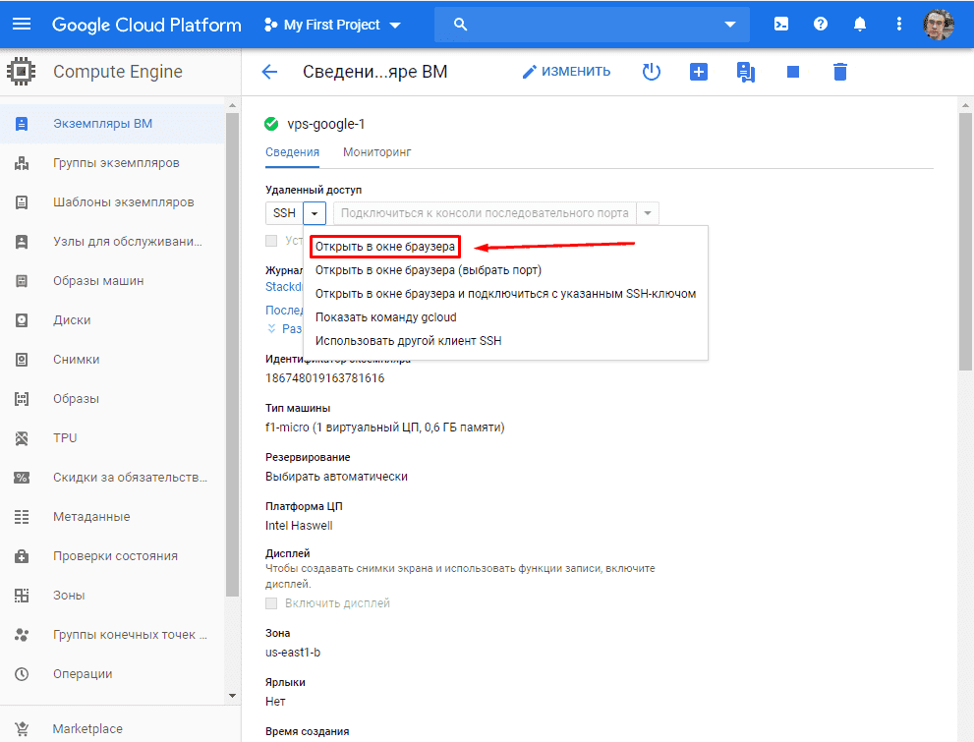Choose 'Открыть в окне браузера' option
Viewport: 974px width, 742px height.
[x=385, y=247]
